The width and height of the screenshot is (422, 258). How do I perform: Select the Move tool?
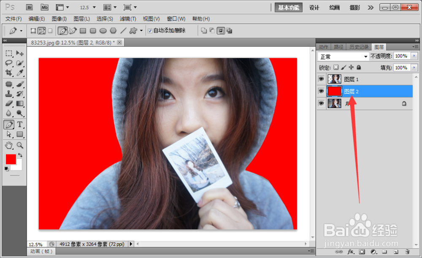click(x=20, y=53)
